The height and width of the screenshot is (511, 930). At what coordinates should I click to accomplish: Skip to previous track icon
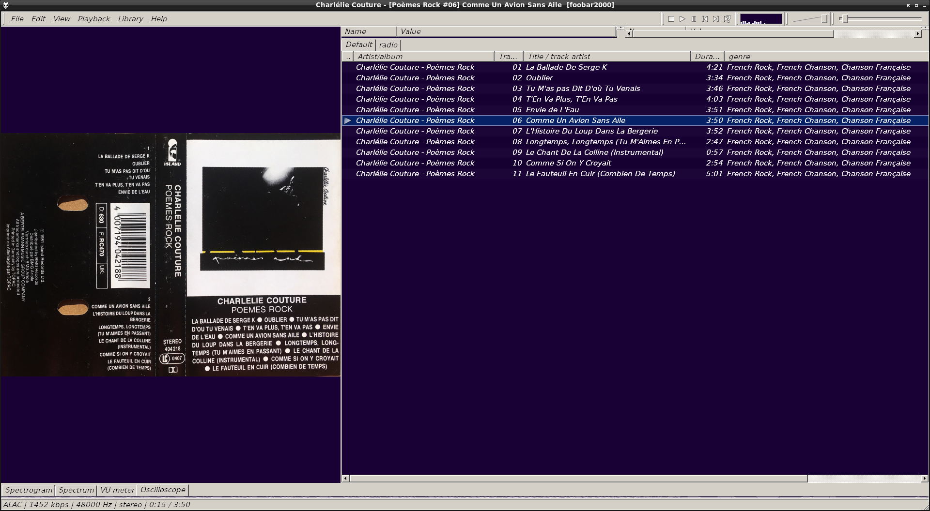pos(705,19)
